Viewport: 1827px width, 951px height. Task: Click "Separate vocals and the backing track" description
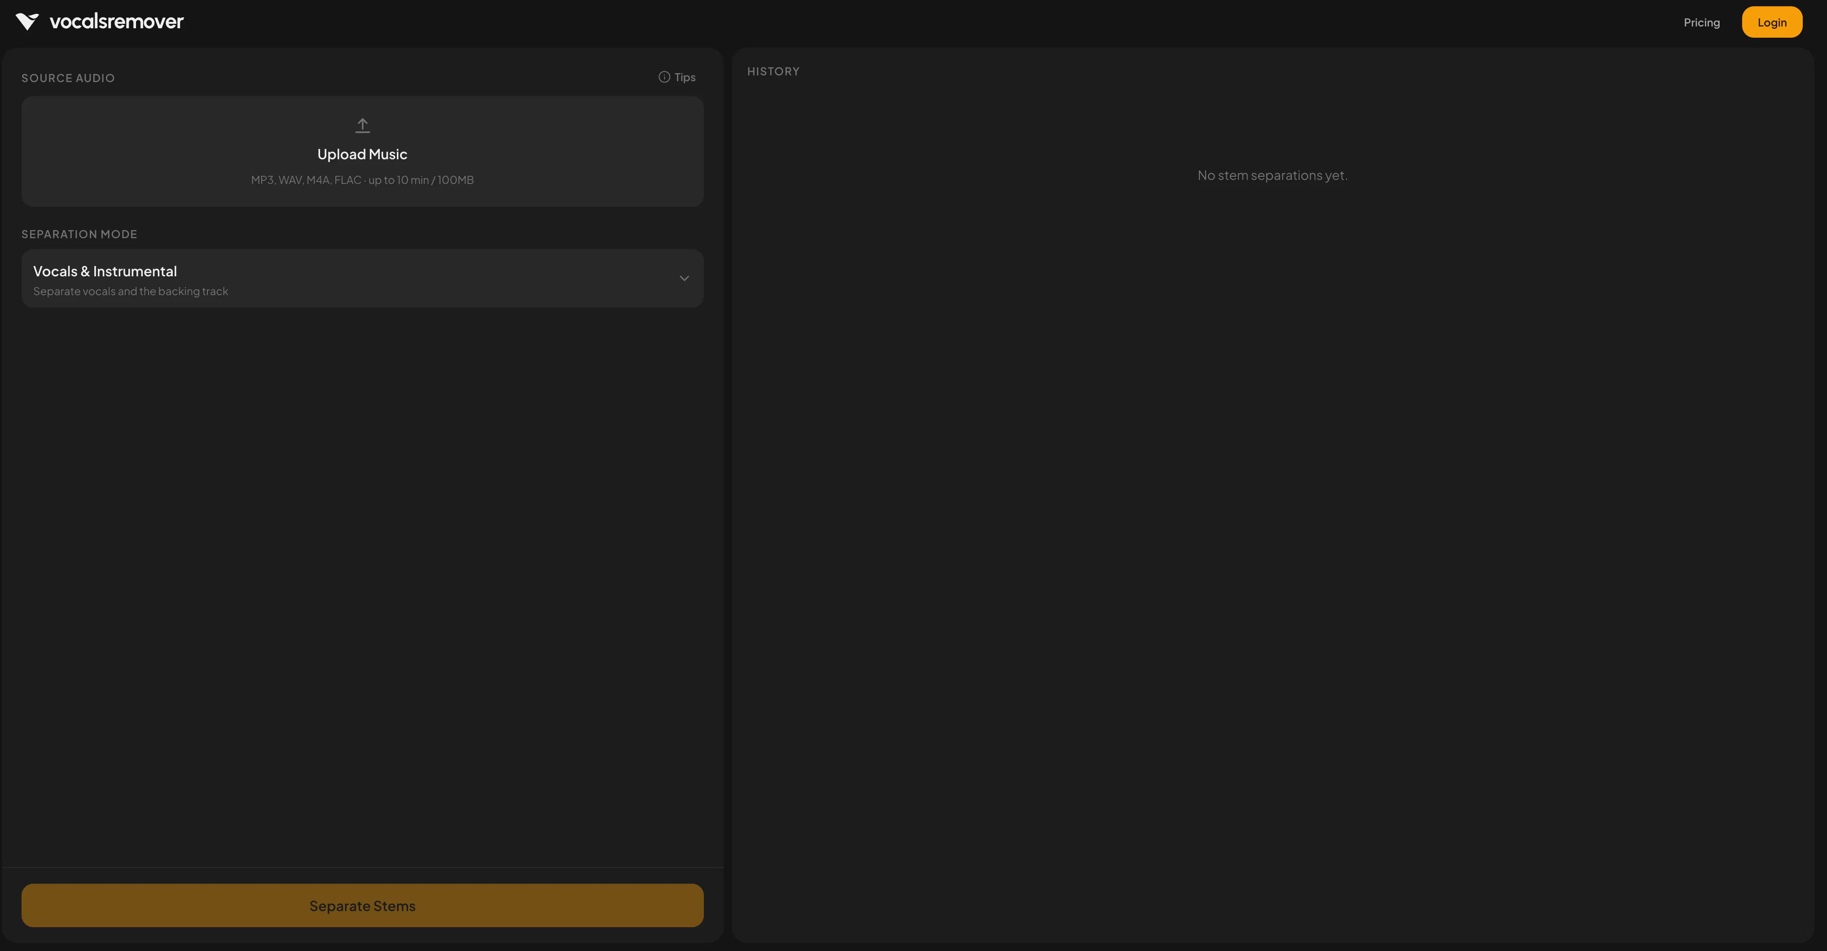point(131,291)
